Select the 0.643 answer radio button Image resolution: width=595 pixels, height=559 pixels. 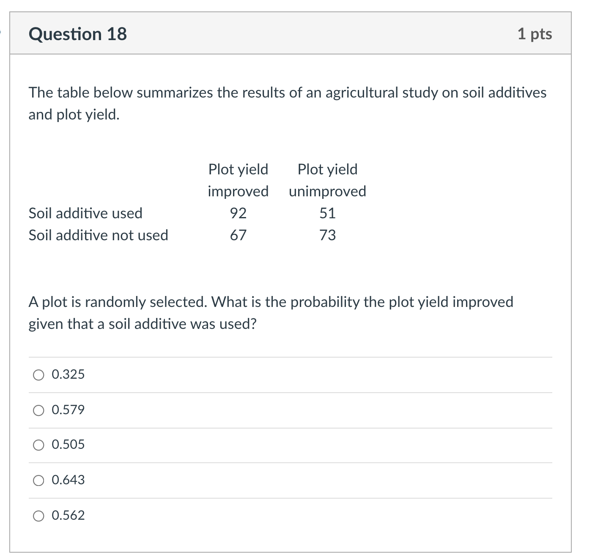tap(38, 480)
